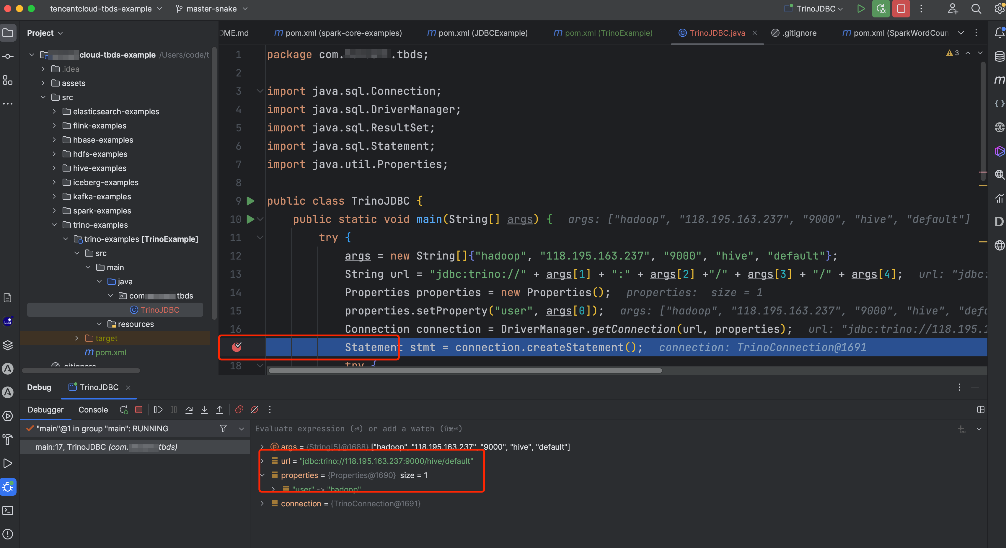Click Resume Program in debug toolbar
Viewport: 1006px width, 548px height.
coord(158,409)
